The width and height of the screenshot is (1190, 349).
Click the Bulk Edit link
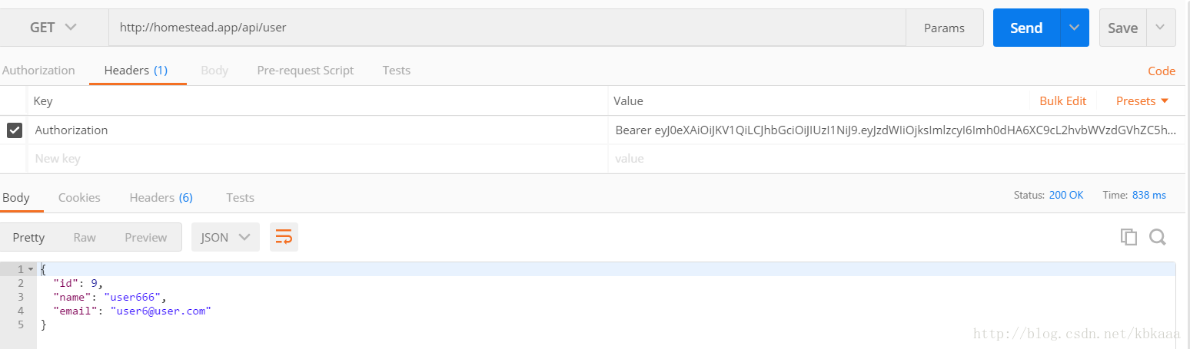1063,100
